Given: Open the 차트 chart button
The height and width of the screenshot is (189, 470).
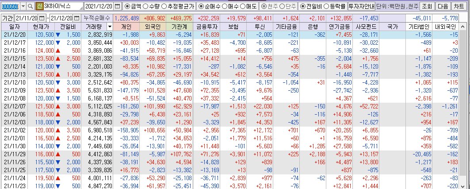Looking at the screenshot, I should coord(459,6).
